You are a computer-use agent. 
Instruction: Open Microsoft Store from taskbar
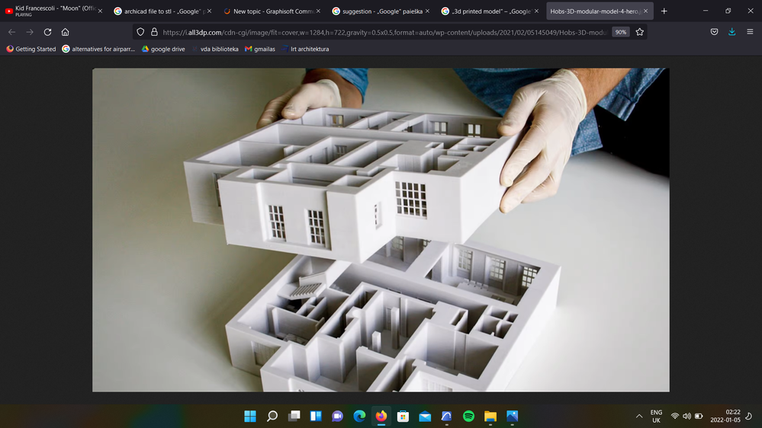(403, 417)
